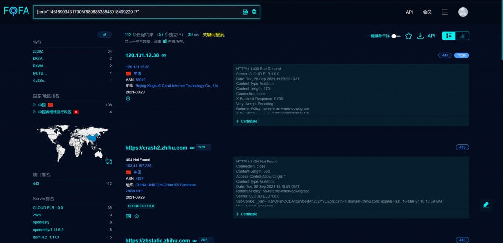Click API button beside download icon
Screen dimensions: 503x243
431,36
